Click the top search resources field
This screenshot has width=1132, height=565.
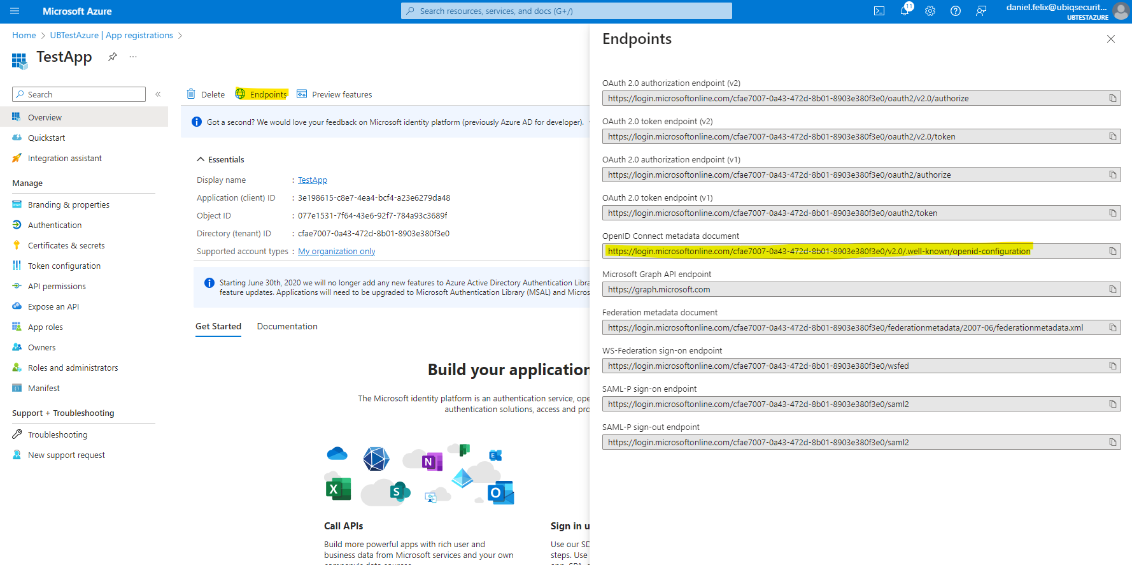(x=567, y=11)
